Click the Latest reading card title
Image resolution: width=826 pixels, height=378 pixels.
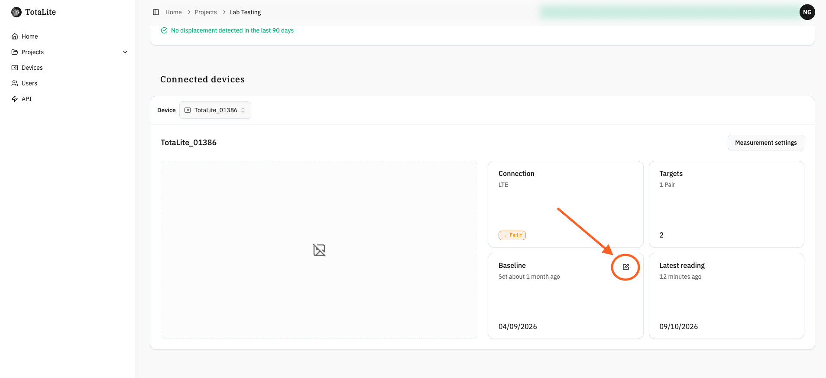tap(682, 265)
